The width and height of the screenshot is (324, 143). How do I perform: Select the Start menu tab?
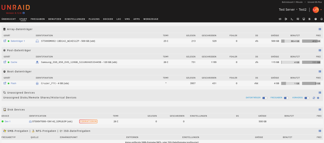(23, 19)
